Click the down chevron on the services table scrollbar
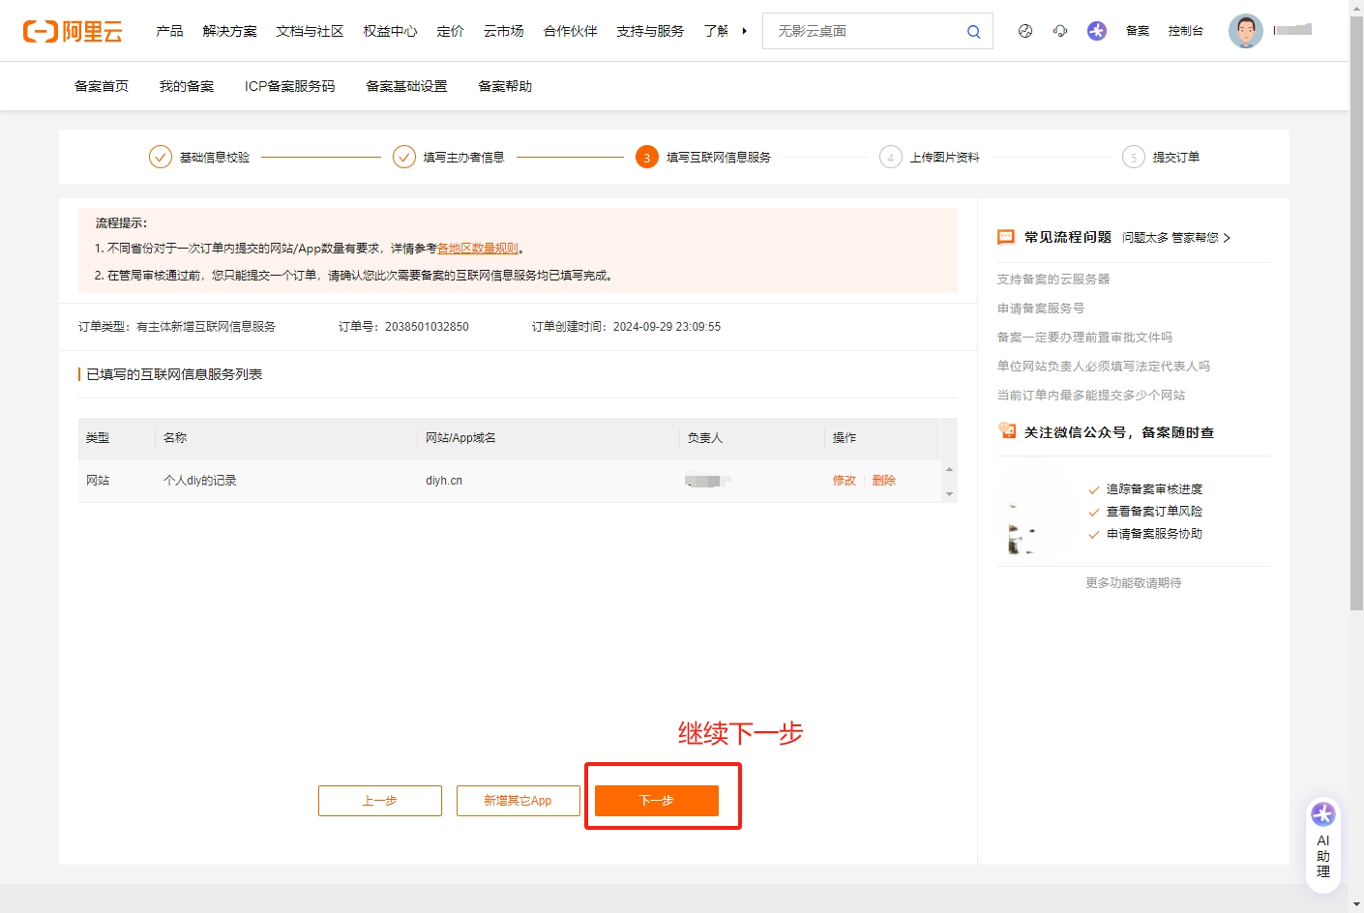The height and width of the screenshot is (913, 1364). [x=949, y=494]
